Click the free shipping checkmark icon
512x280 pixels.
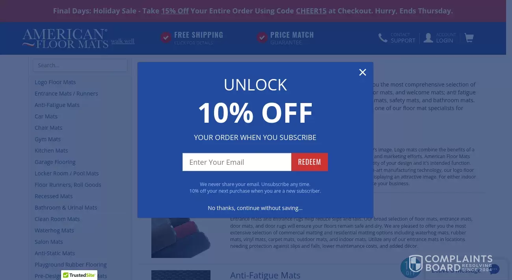166,38
